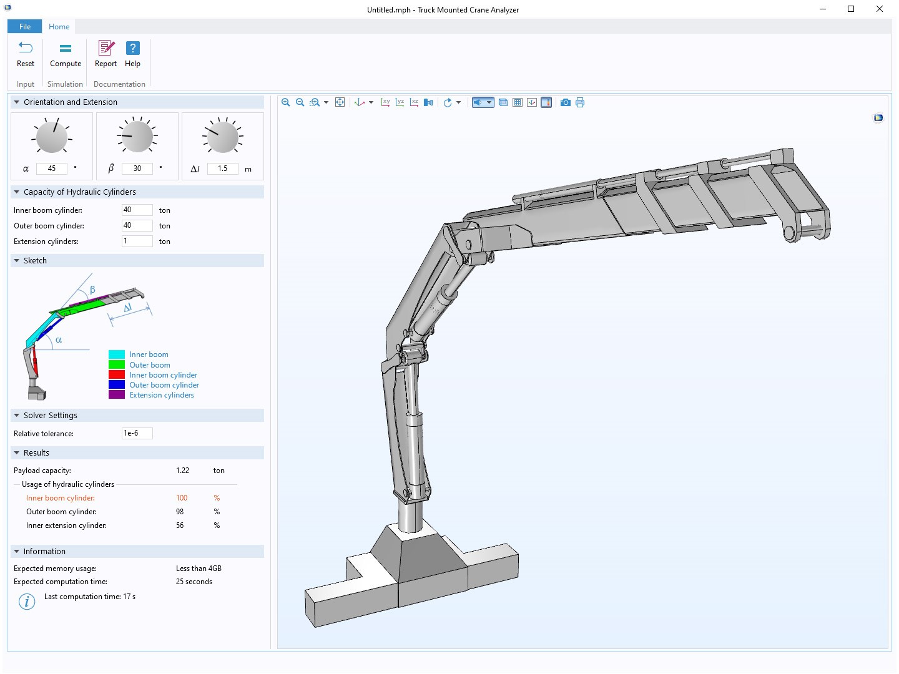This screenshot has width=899, height=674.
Task: Click the Reset button
Action: 26,54
